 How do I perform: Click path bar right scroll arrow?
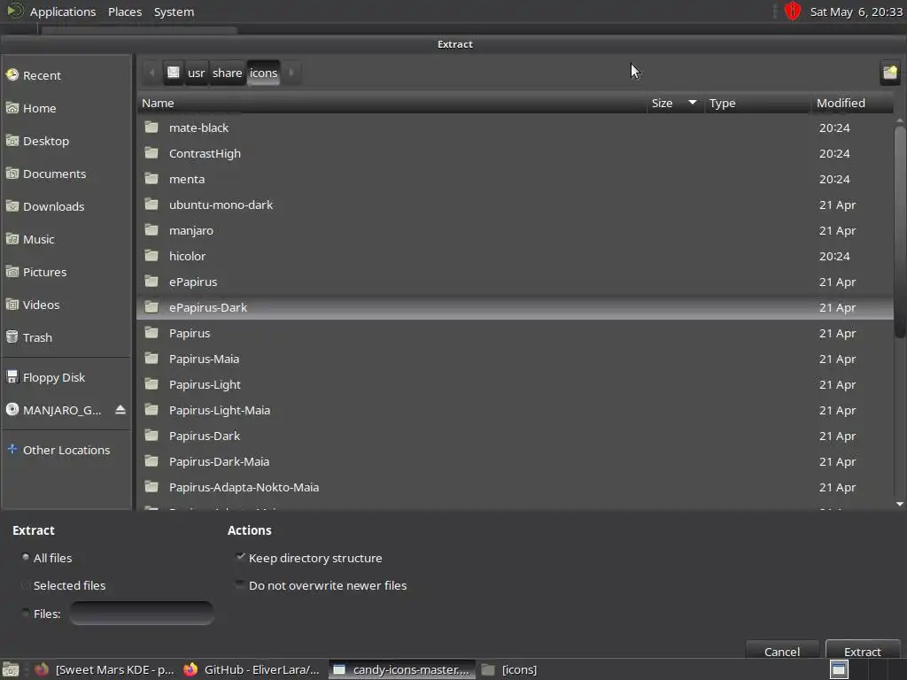point(291,73)
